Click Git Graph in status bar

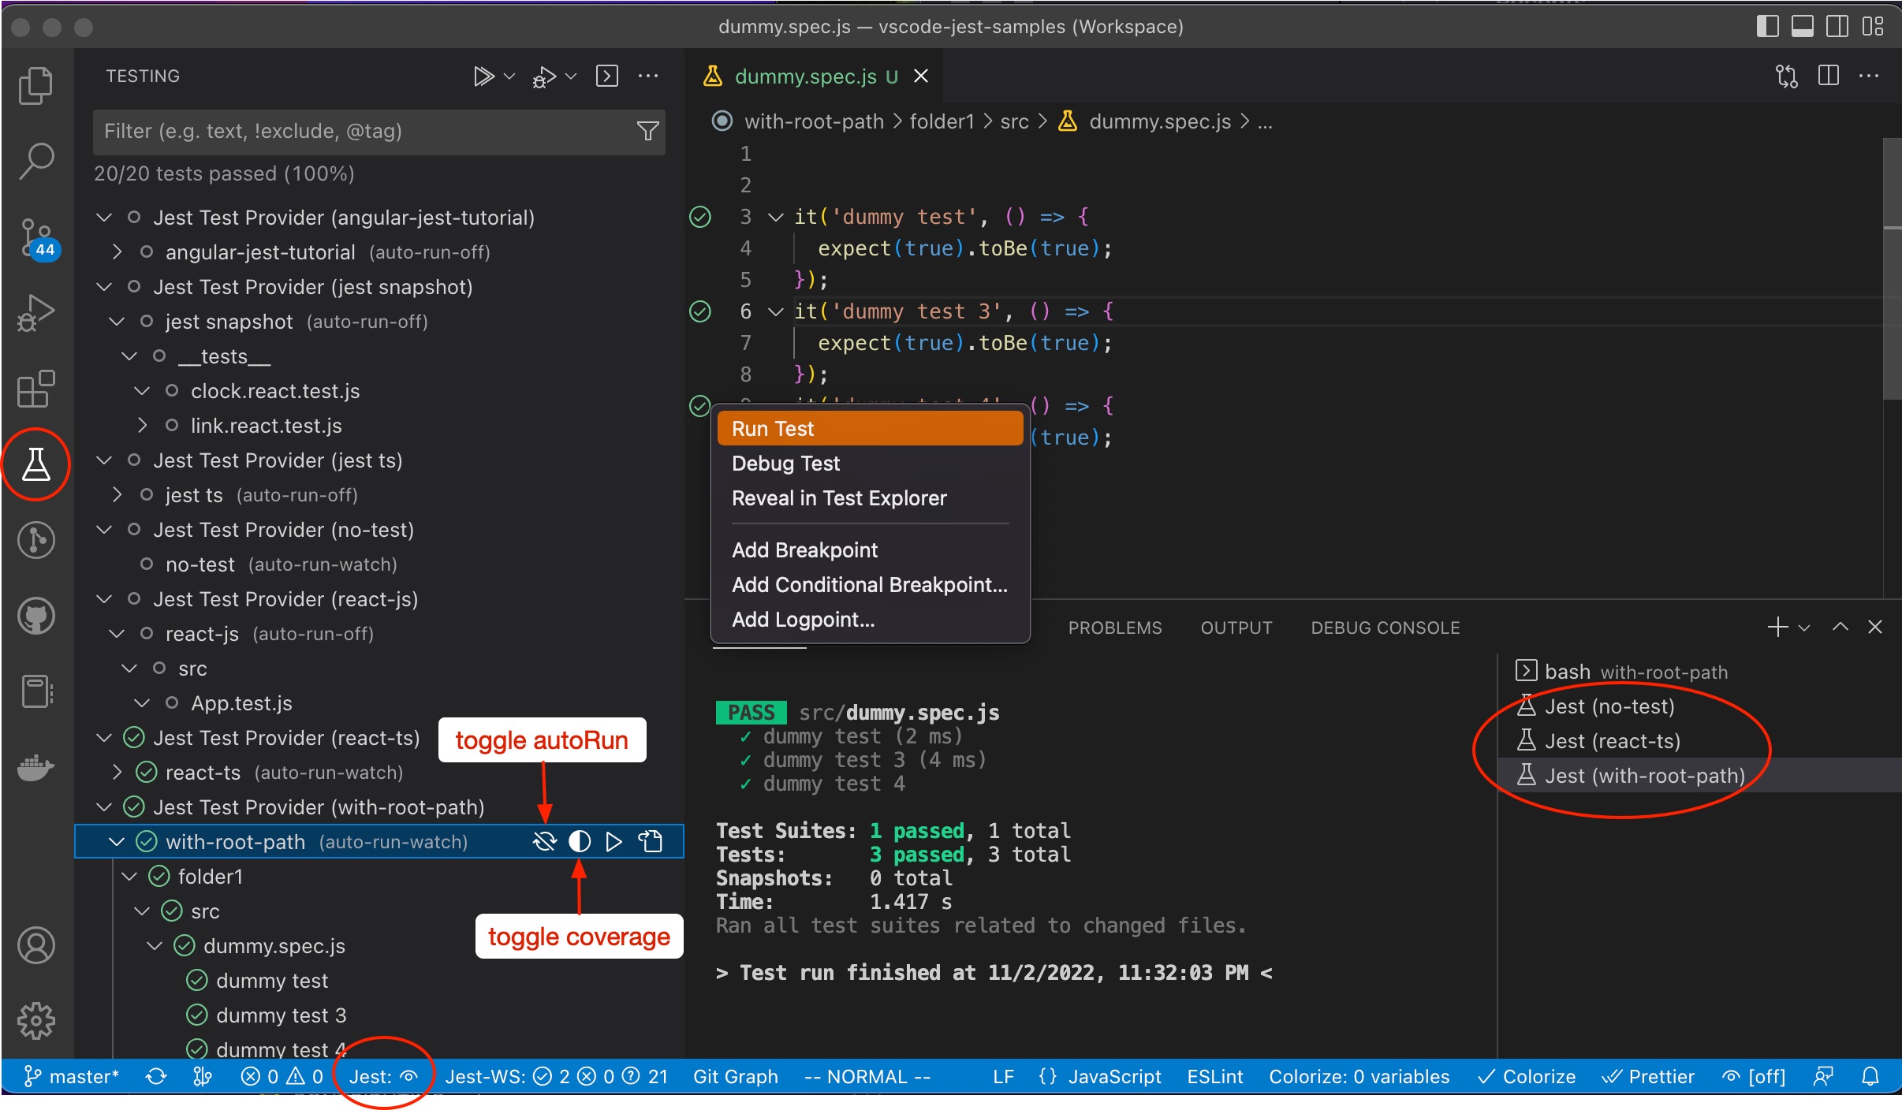point(735,1077)
